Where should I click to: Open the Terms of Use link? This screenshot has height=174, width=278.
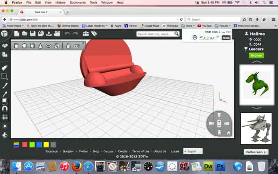pos(141,151)
